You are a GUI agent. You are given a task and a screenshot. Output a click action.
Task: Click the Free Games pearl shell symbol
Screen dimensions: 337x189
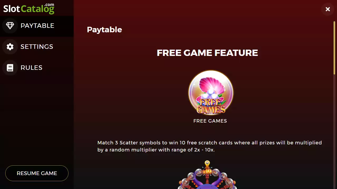pos(211,93)
